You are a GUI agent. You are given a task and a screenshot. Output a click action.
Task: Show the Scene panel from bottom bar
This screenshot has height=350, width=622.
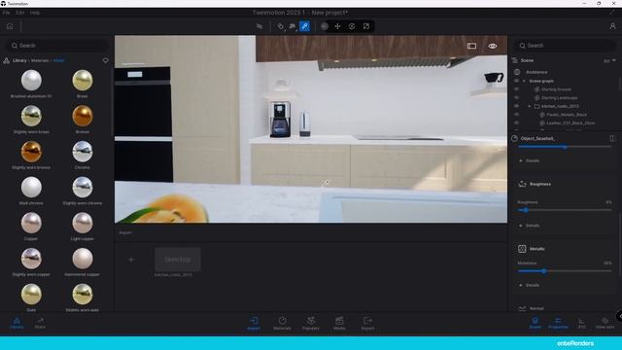coord(535,323)
